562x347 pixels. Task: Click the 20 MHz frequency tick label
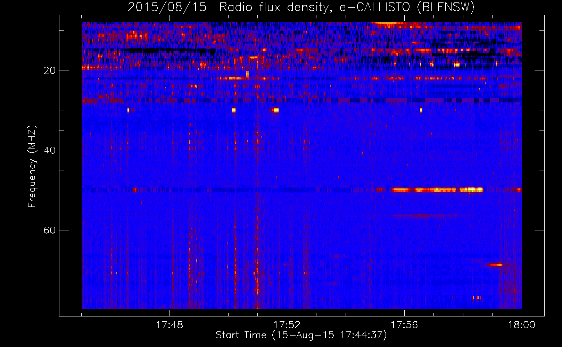[50, 70]
